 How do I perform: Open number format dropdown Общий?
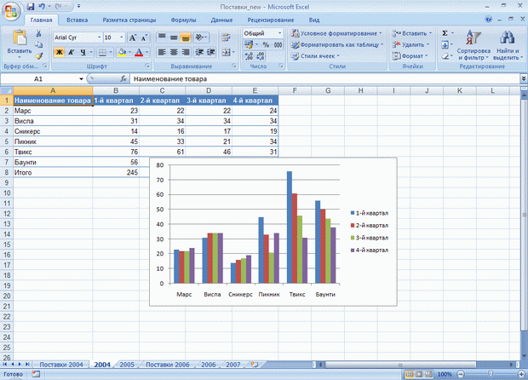click(x=279, y=33)
